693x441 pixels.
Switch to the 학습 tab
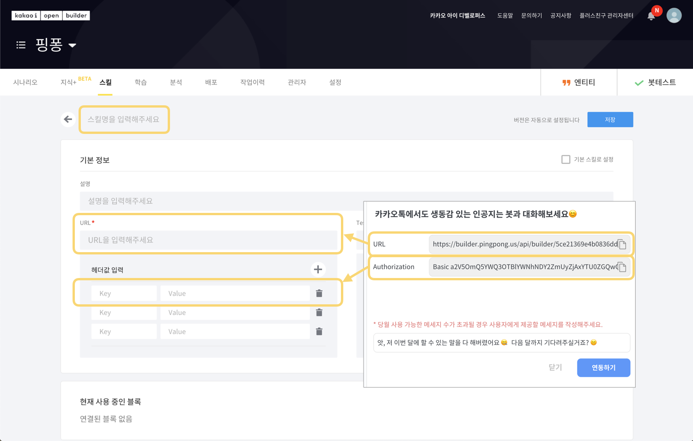coord(140,82)
